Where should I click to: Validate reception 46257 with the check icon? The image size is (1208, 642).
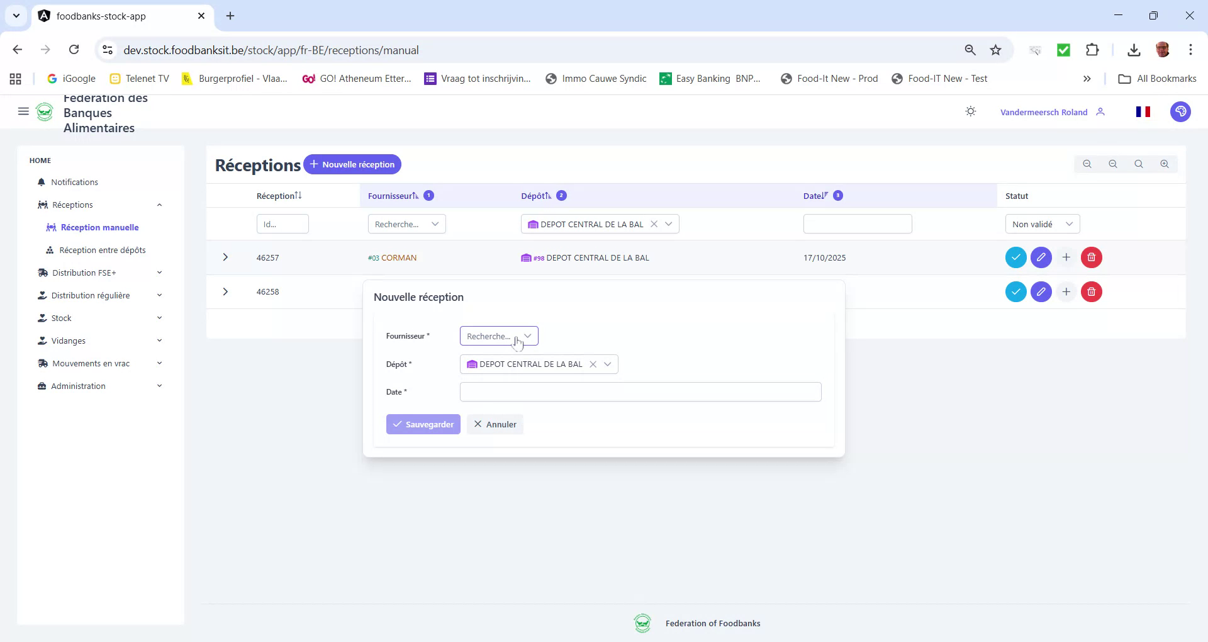1015,257
